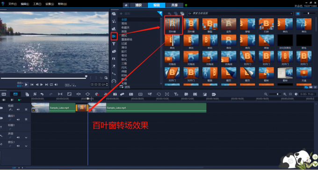Open the Media library panel icon

pyautogui.click(x=114, y=14)
